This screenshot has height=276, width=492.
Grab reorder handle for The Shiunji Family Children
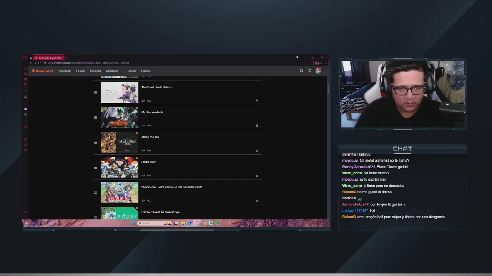pos(96,92)
